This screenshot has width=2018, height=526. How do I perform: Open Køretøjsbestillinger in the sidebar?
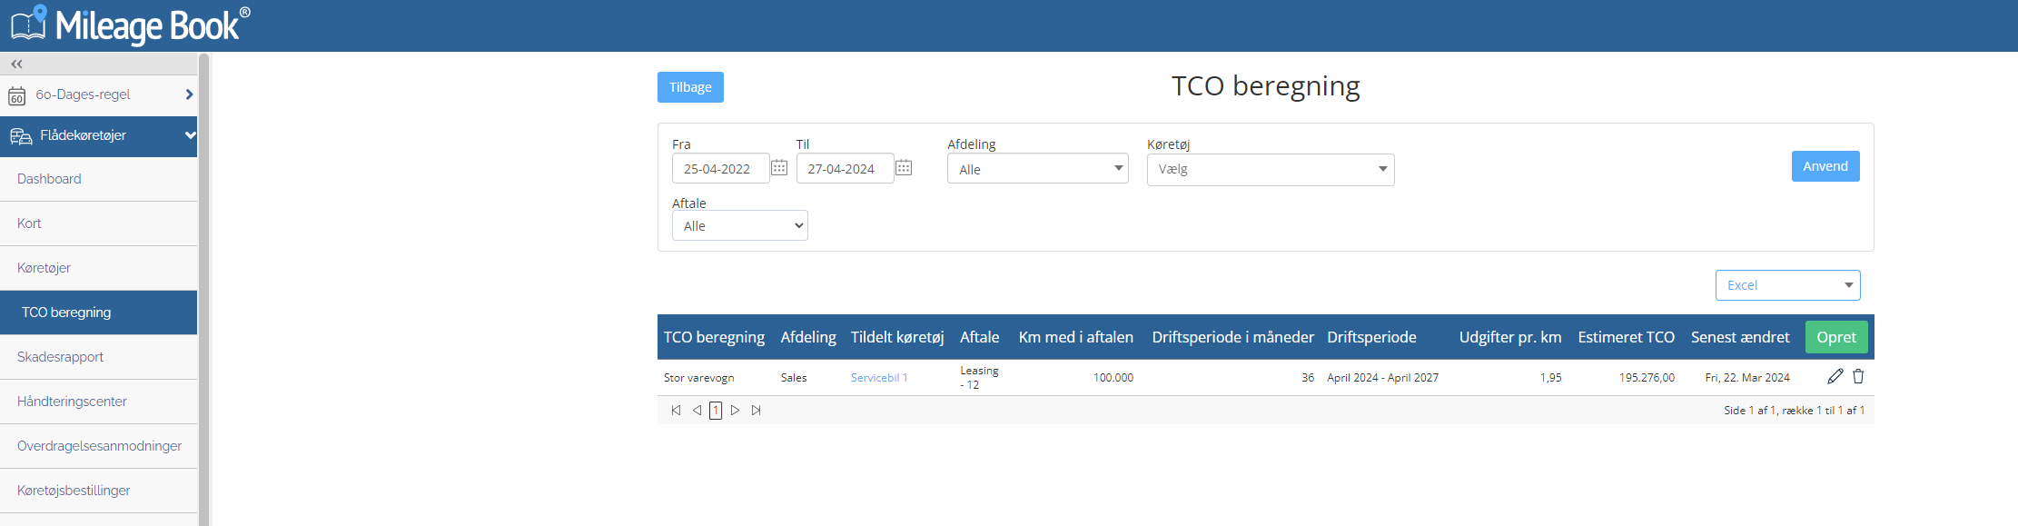pyautogui.click(x=98, y=491)
